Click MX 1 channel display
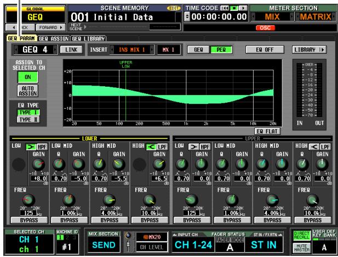 [169, 50]
